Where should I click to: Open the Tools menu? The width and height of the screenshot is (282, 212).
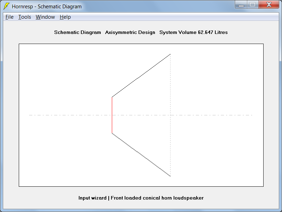point(25,17)
